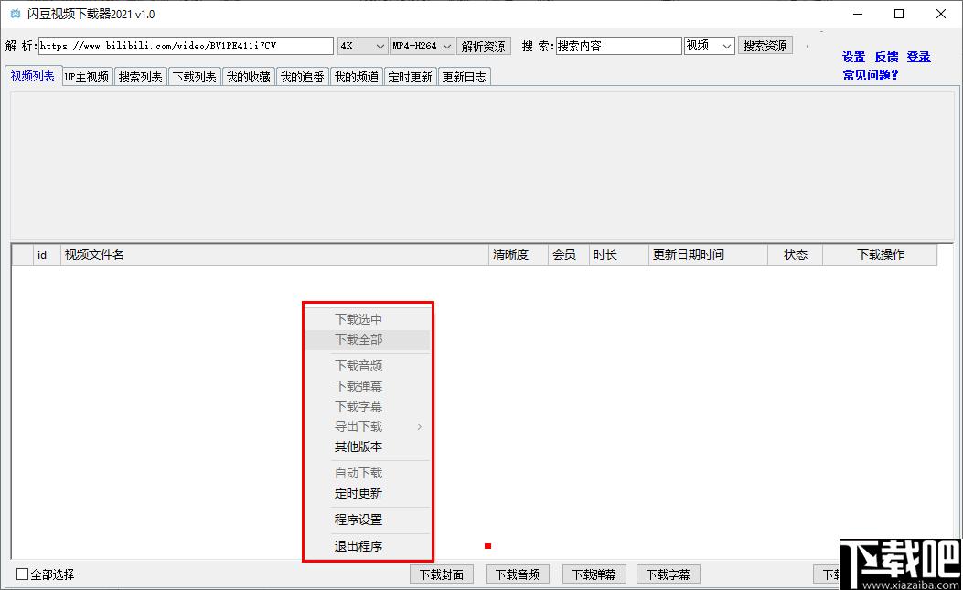The width and height of the screenshot is (963, 590).
Task: Minimize the 闪豆视频下载器 window
Action: click(x=858, y=14)
